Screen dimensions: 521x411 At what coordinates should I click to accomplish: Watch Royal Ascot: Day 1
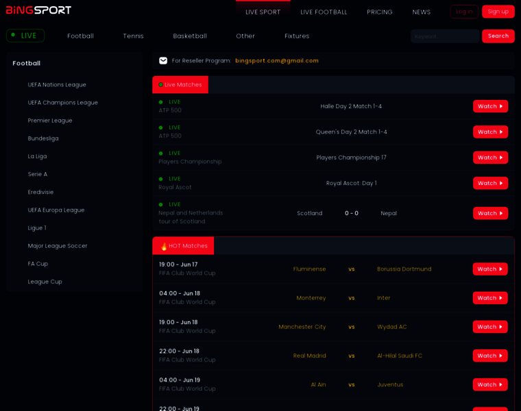tap(490, 183)
